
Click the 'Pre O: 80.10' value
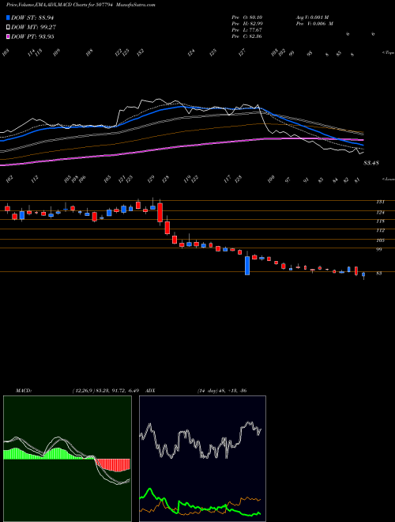[x=246, y=17]
